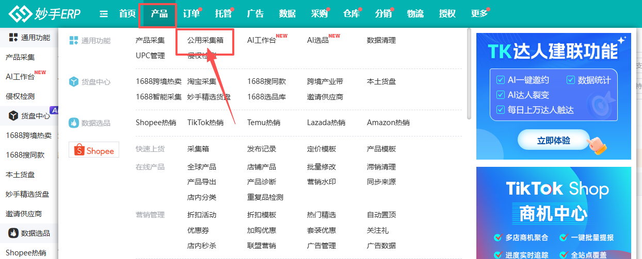This screenshot has width=642, height=259.
Task: Open the 采购 top menu
Action: pos(319,14)
